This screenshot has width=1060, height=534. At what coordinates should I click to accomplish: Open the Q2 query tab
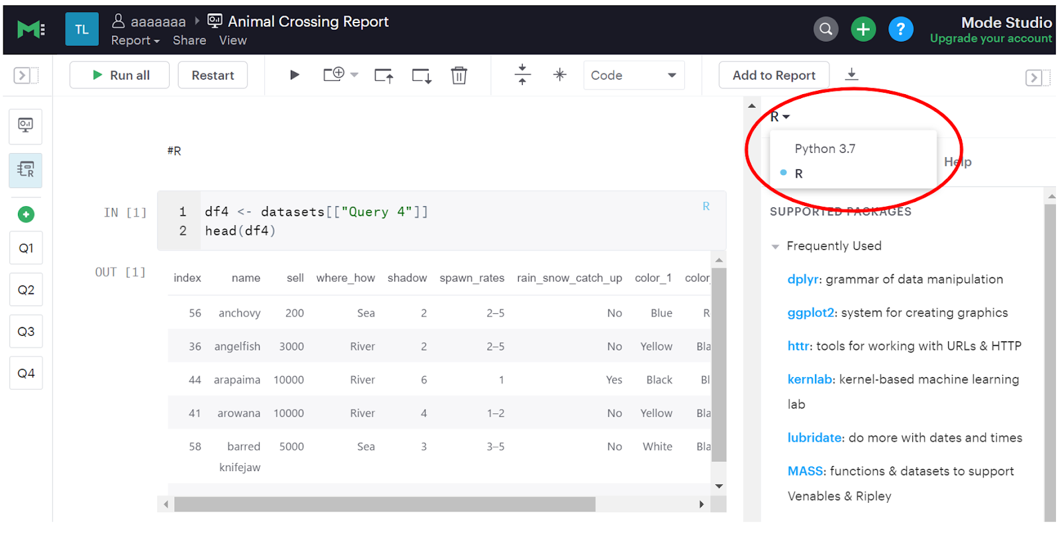pyautogui.click(x=26, y=290)
